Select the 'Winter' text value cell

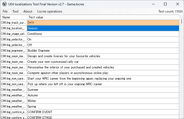[103, 101]
